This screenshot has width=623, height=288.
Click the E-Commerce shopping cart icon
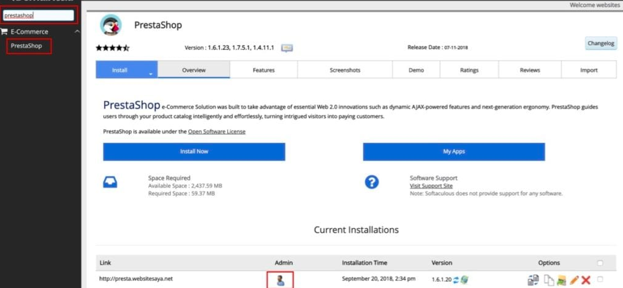tap(4, 32)
